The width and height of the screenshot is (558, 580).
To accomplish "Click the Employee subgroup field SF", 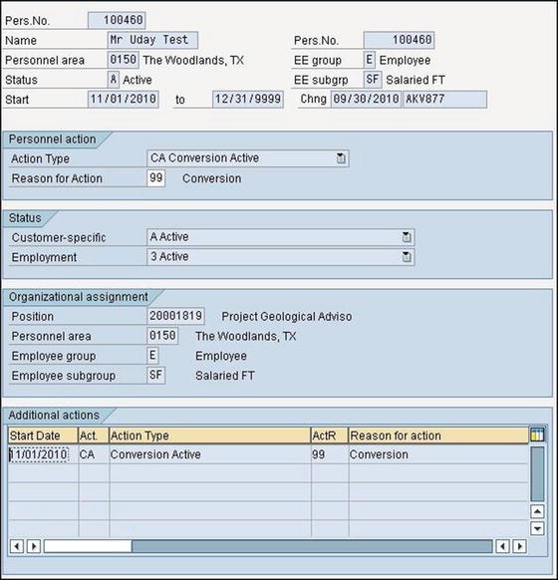I will pos(155,375).
